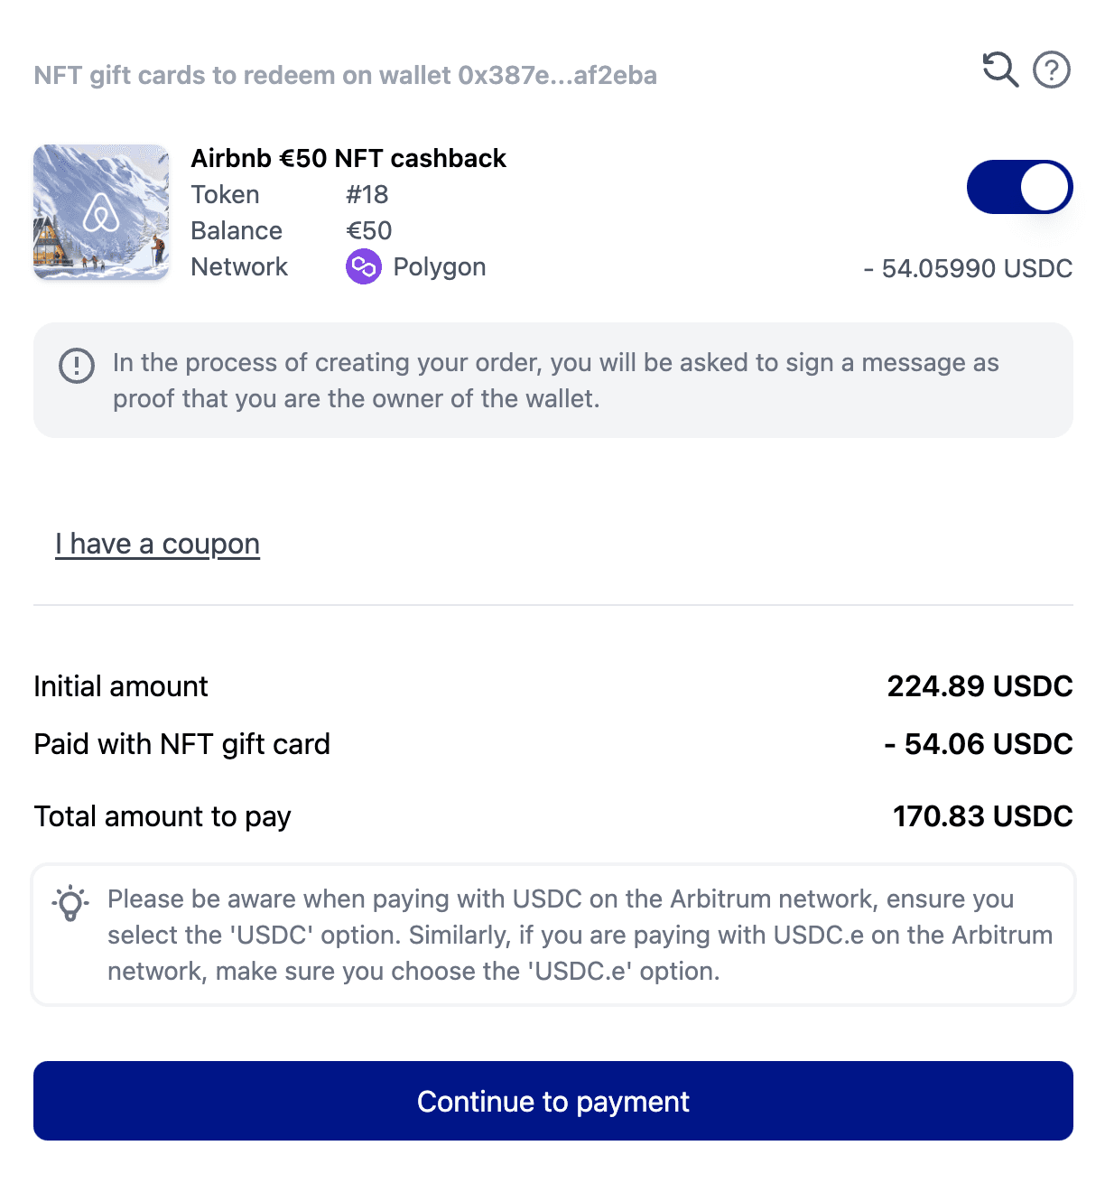
Task: Click the Token #18 value
Action: tap(367, 194)
